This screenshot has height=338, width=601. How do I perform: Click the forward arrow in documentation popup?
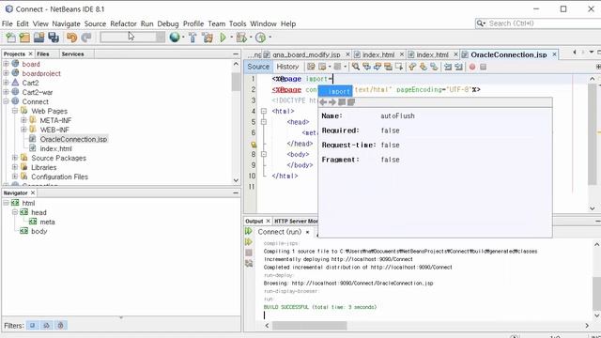click(331, 102)
